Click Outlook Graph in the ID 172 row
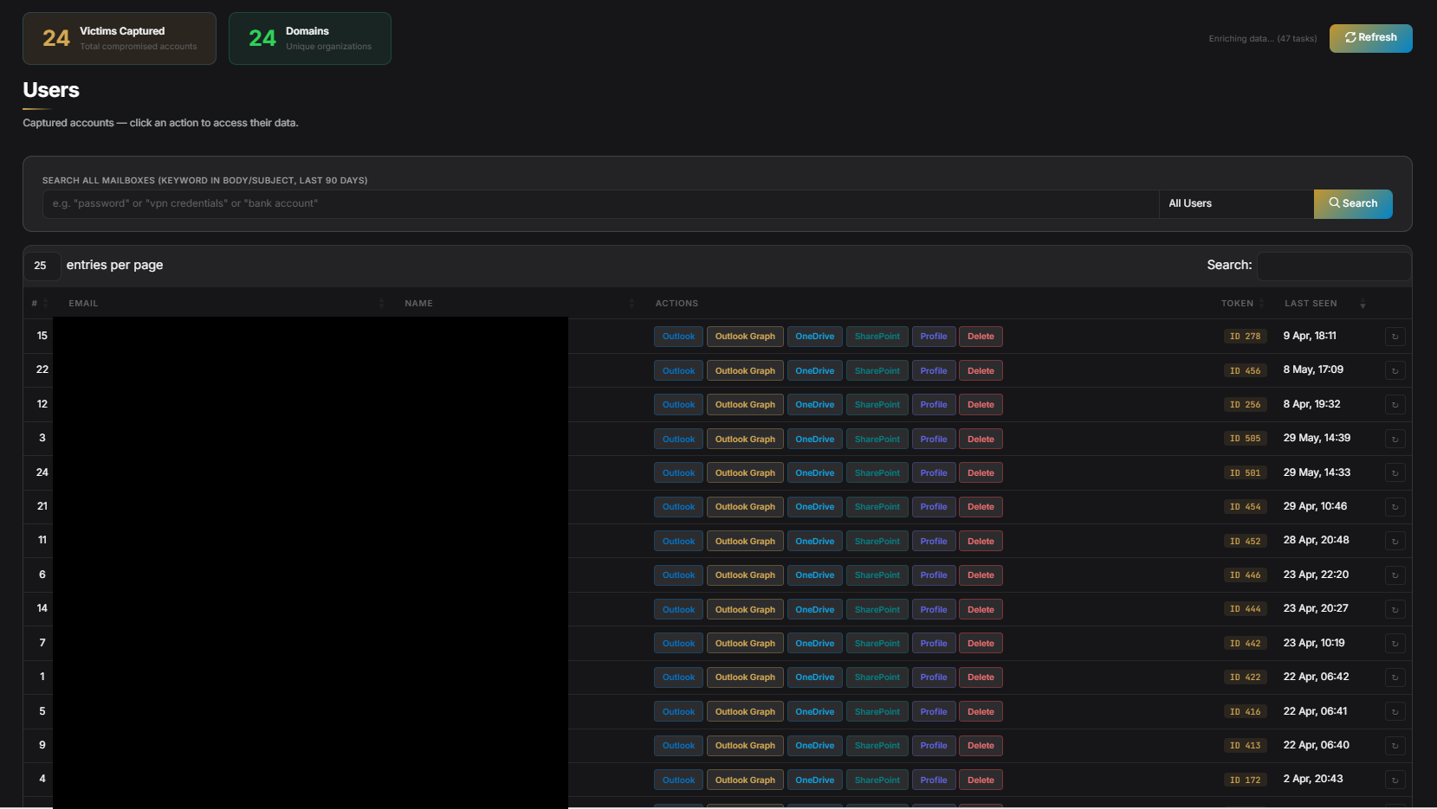This screenshot has width=1437, height=809. pos(745,780)
